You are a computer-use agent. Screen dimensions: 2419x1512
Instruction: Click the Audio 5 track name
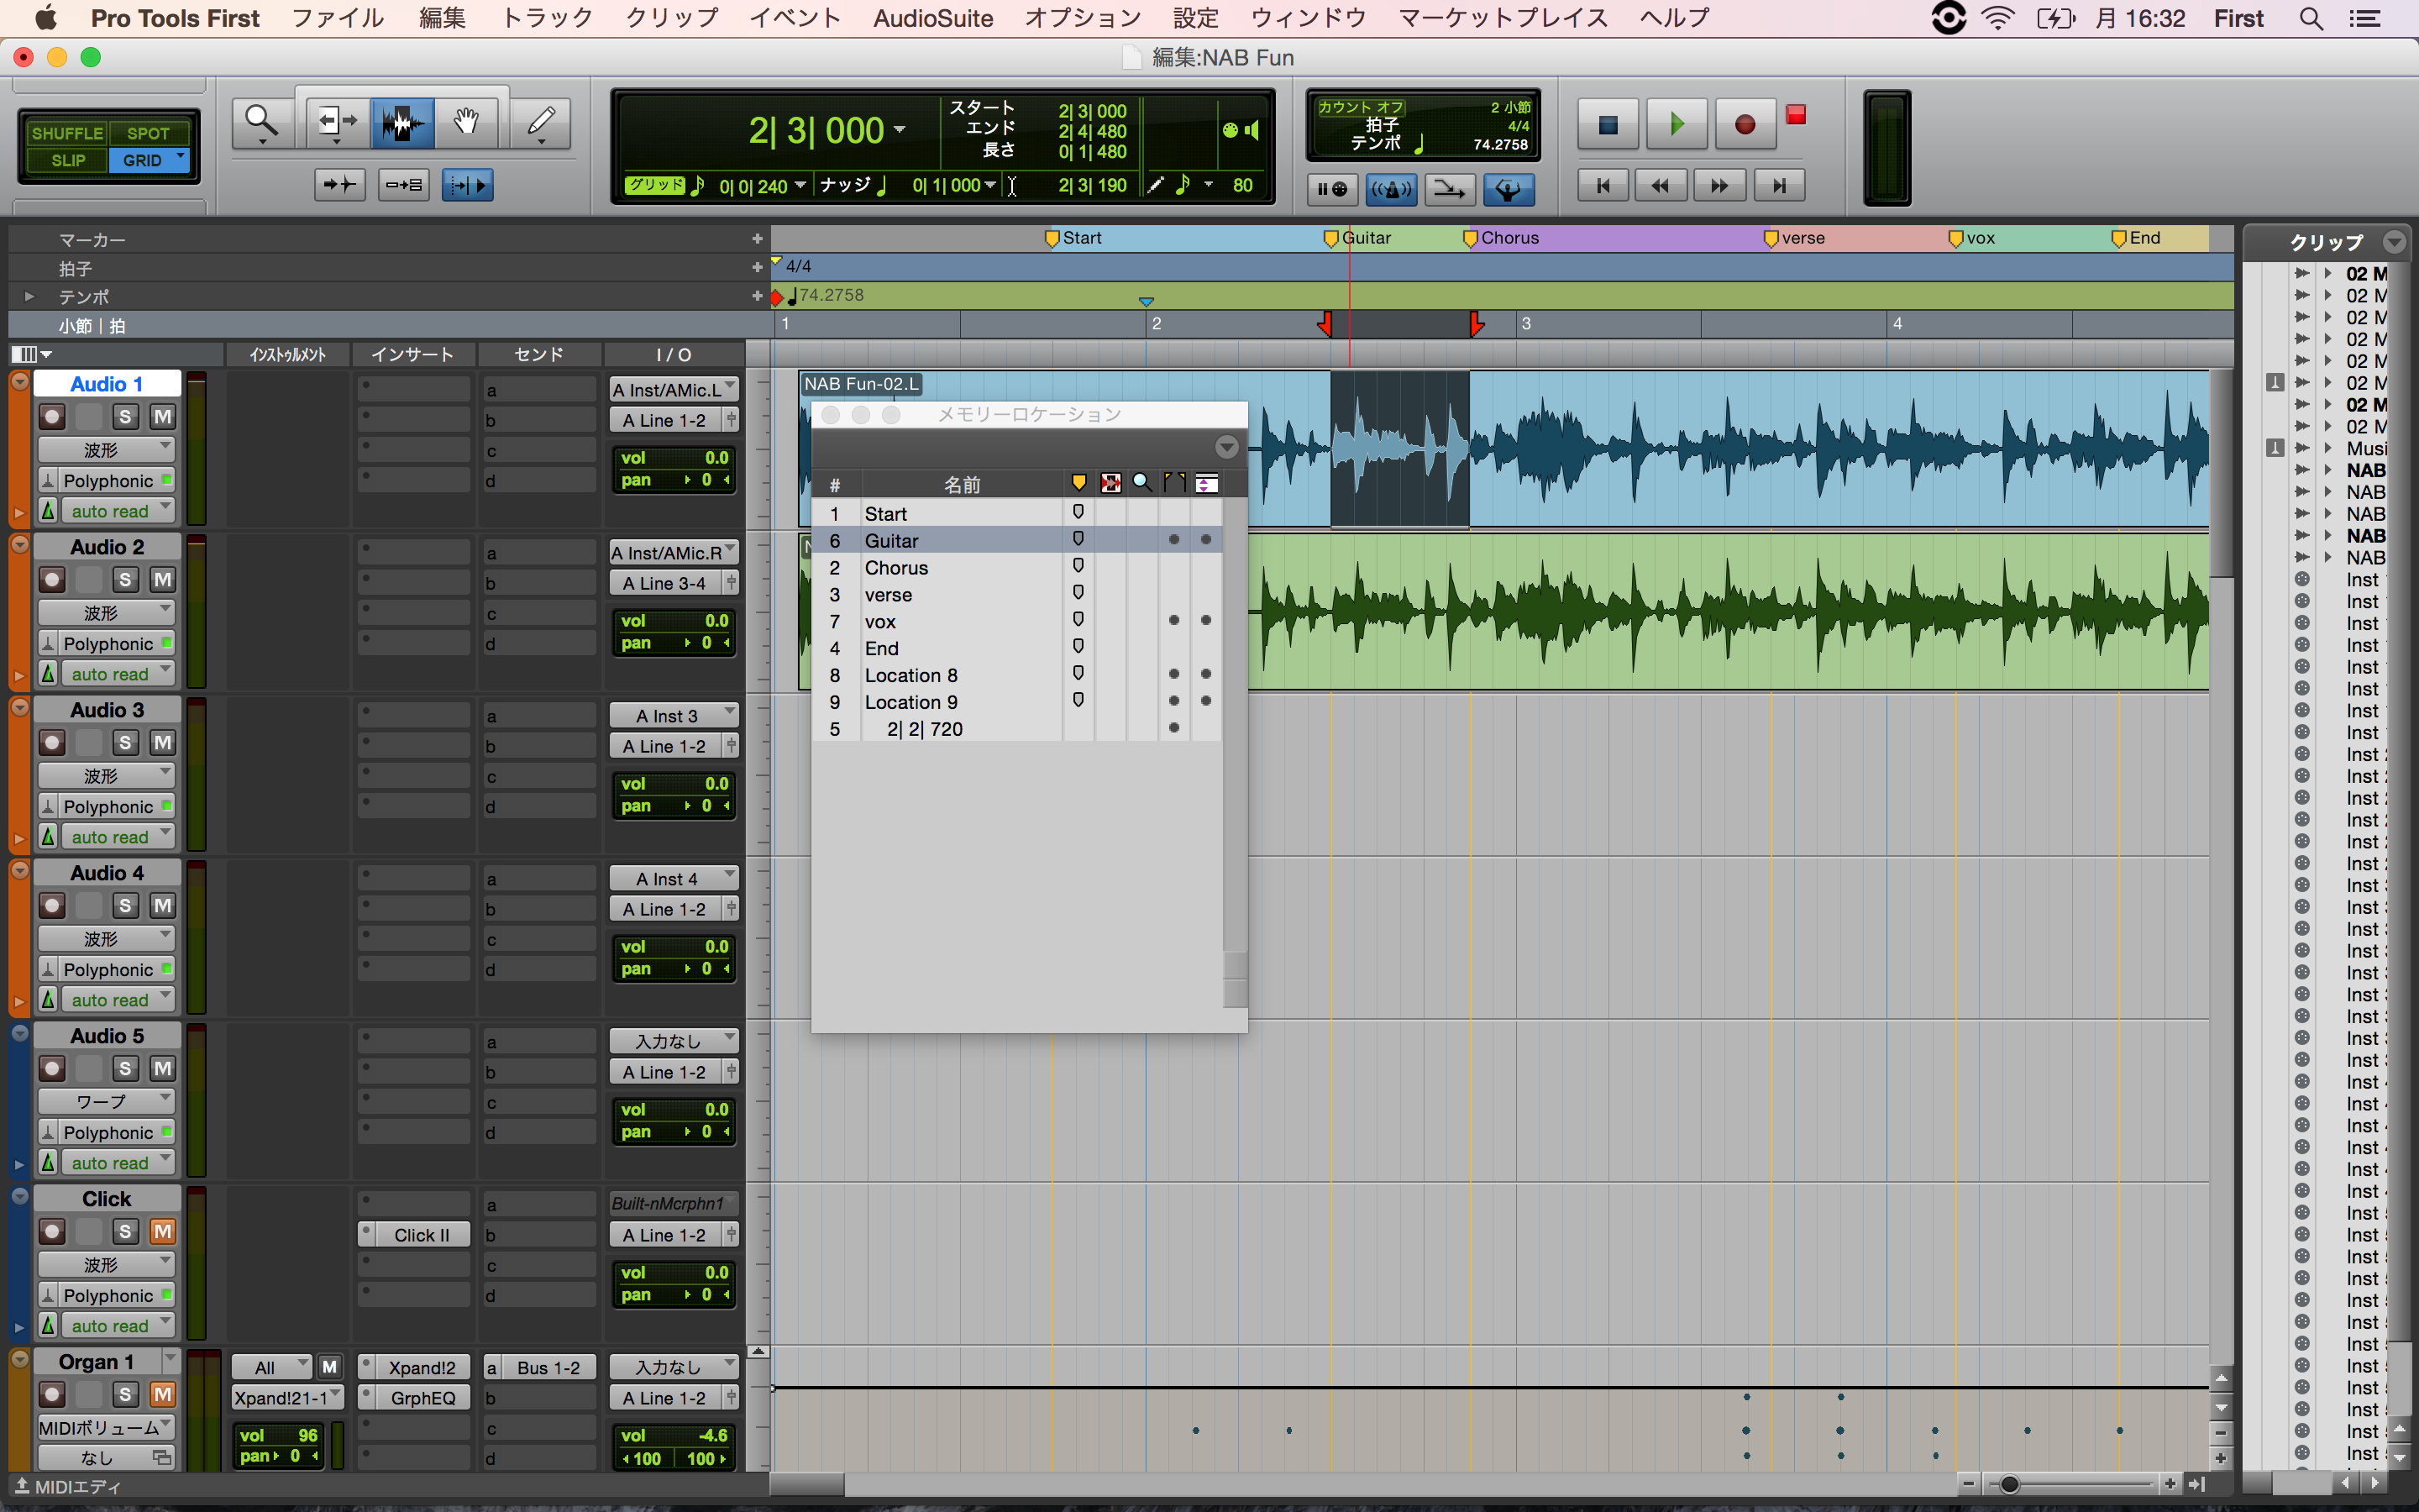point(107,1036)
